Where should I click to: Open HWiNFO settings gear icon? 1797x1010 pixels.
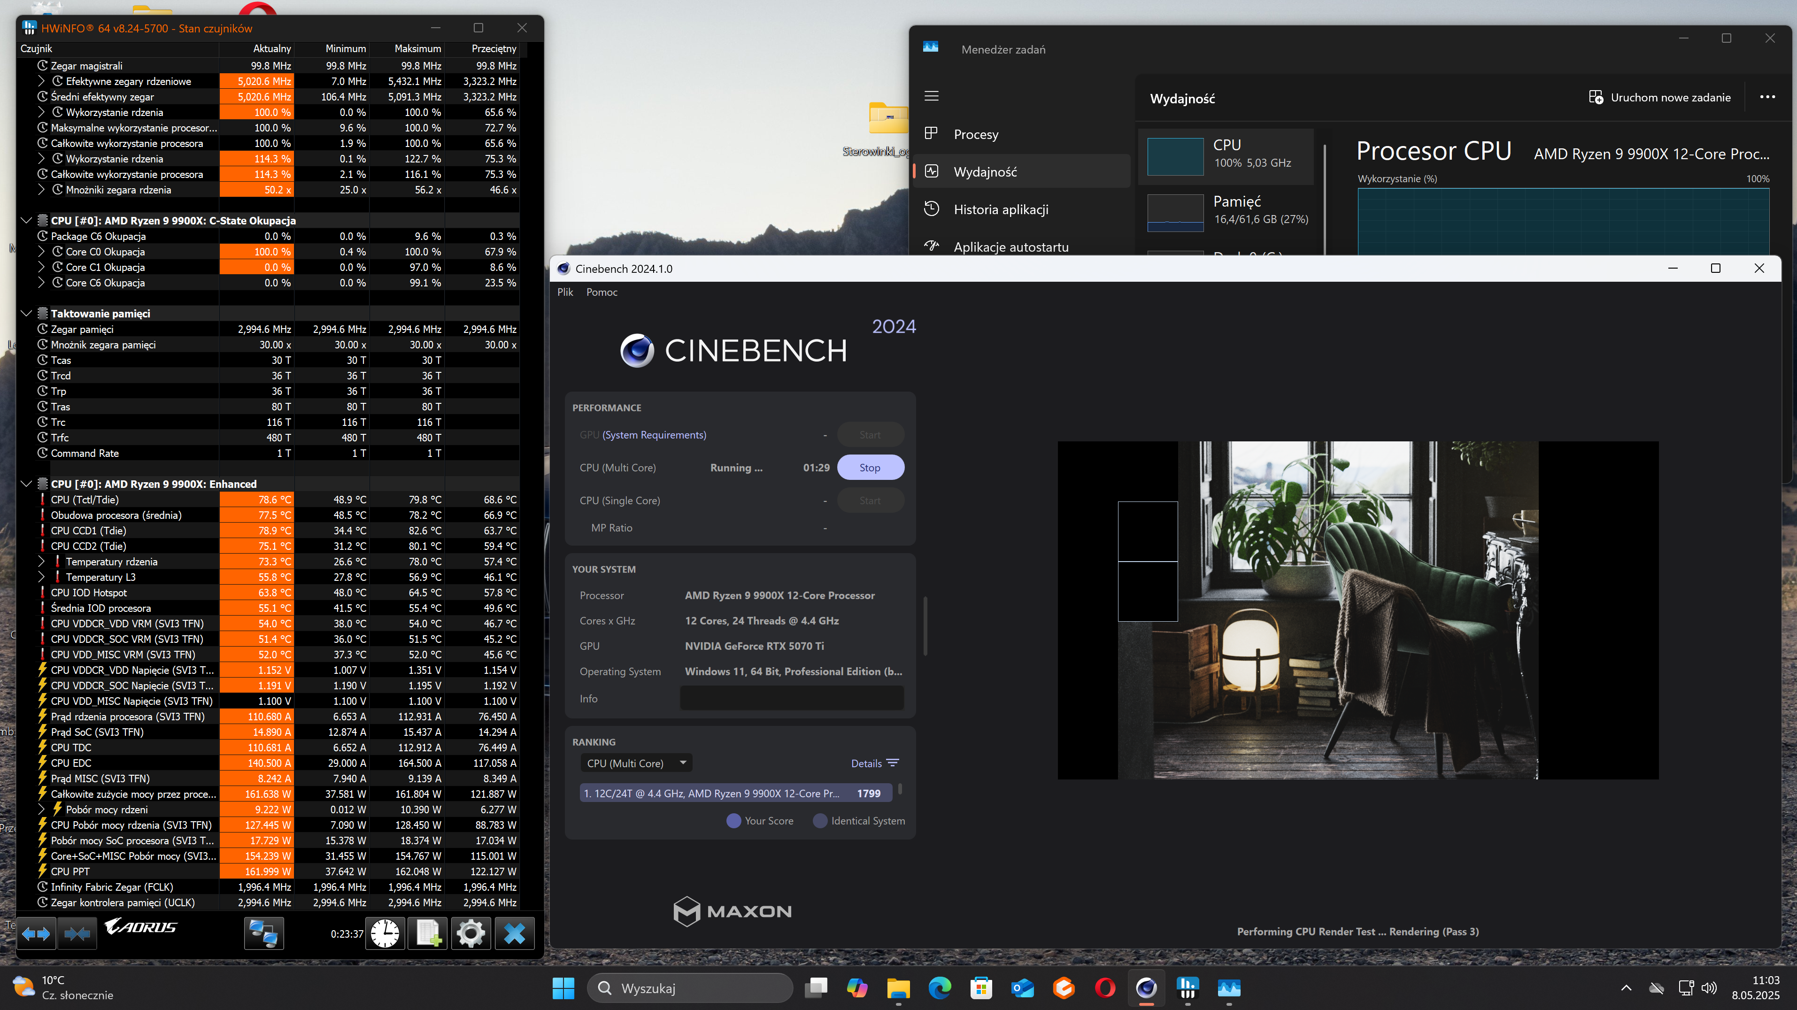(471, 933)
